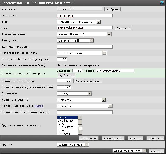Open the Тип данных Десятиричный dropdown
The height and width of the screenshot is (154, 166).
tap(75, 41)
